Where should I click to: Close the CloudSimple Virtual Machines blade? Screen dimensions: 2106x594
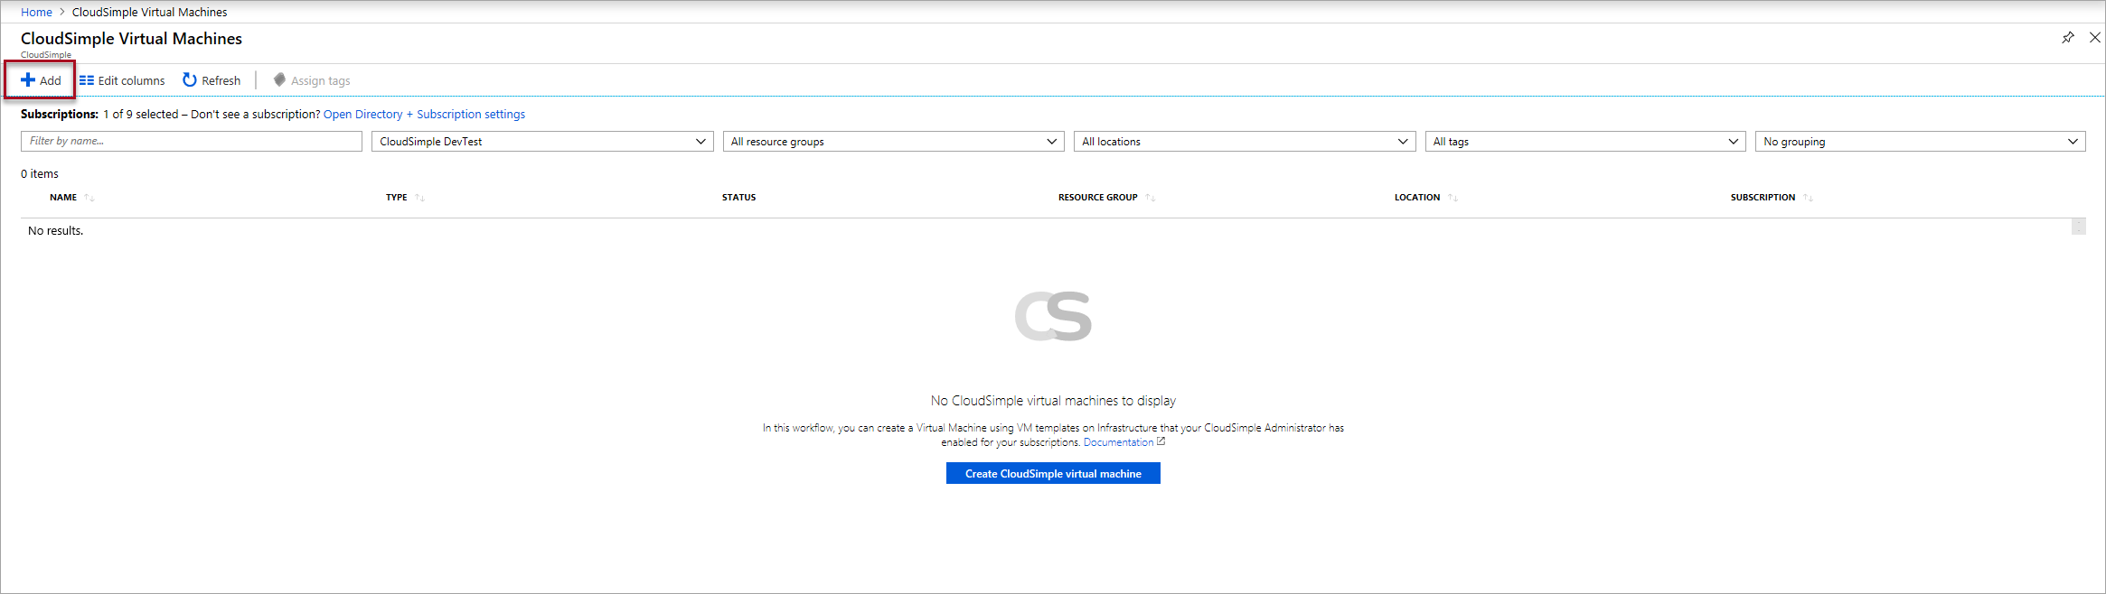pyautogui.click(x=2095, y=37)
